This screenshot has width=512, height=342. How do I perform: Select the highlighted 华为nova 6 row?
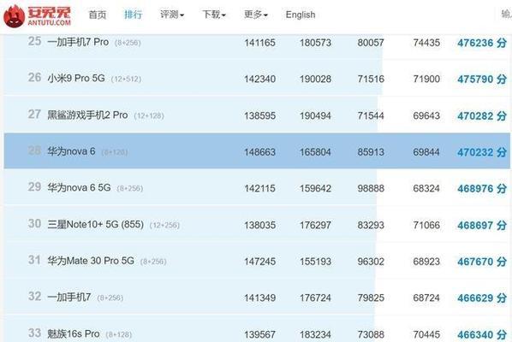[257, 151]
